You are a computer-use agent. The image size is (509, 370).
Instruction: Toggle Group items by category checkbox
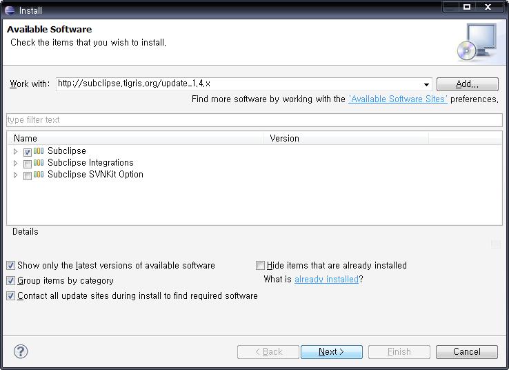pos(11,280)
